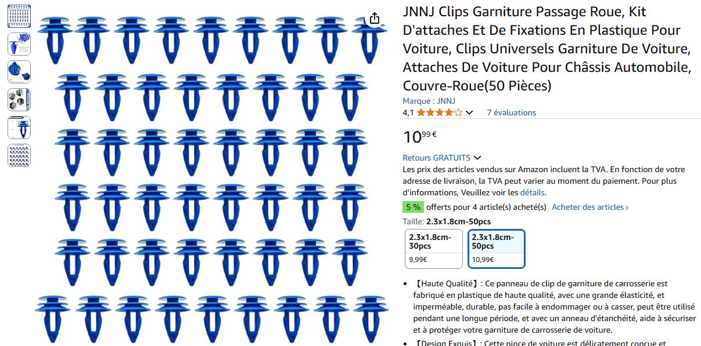The height and width of the screenshot is (346, 701).
Task: Show the fourth thumbnail with hexagon photos
Action: (x=19, y=100)
